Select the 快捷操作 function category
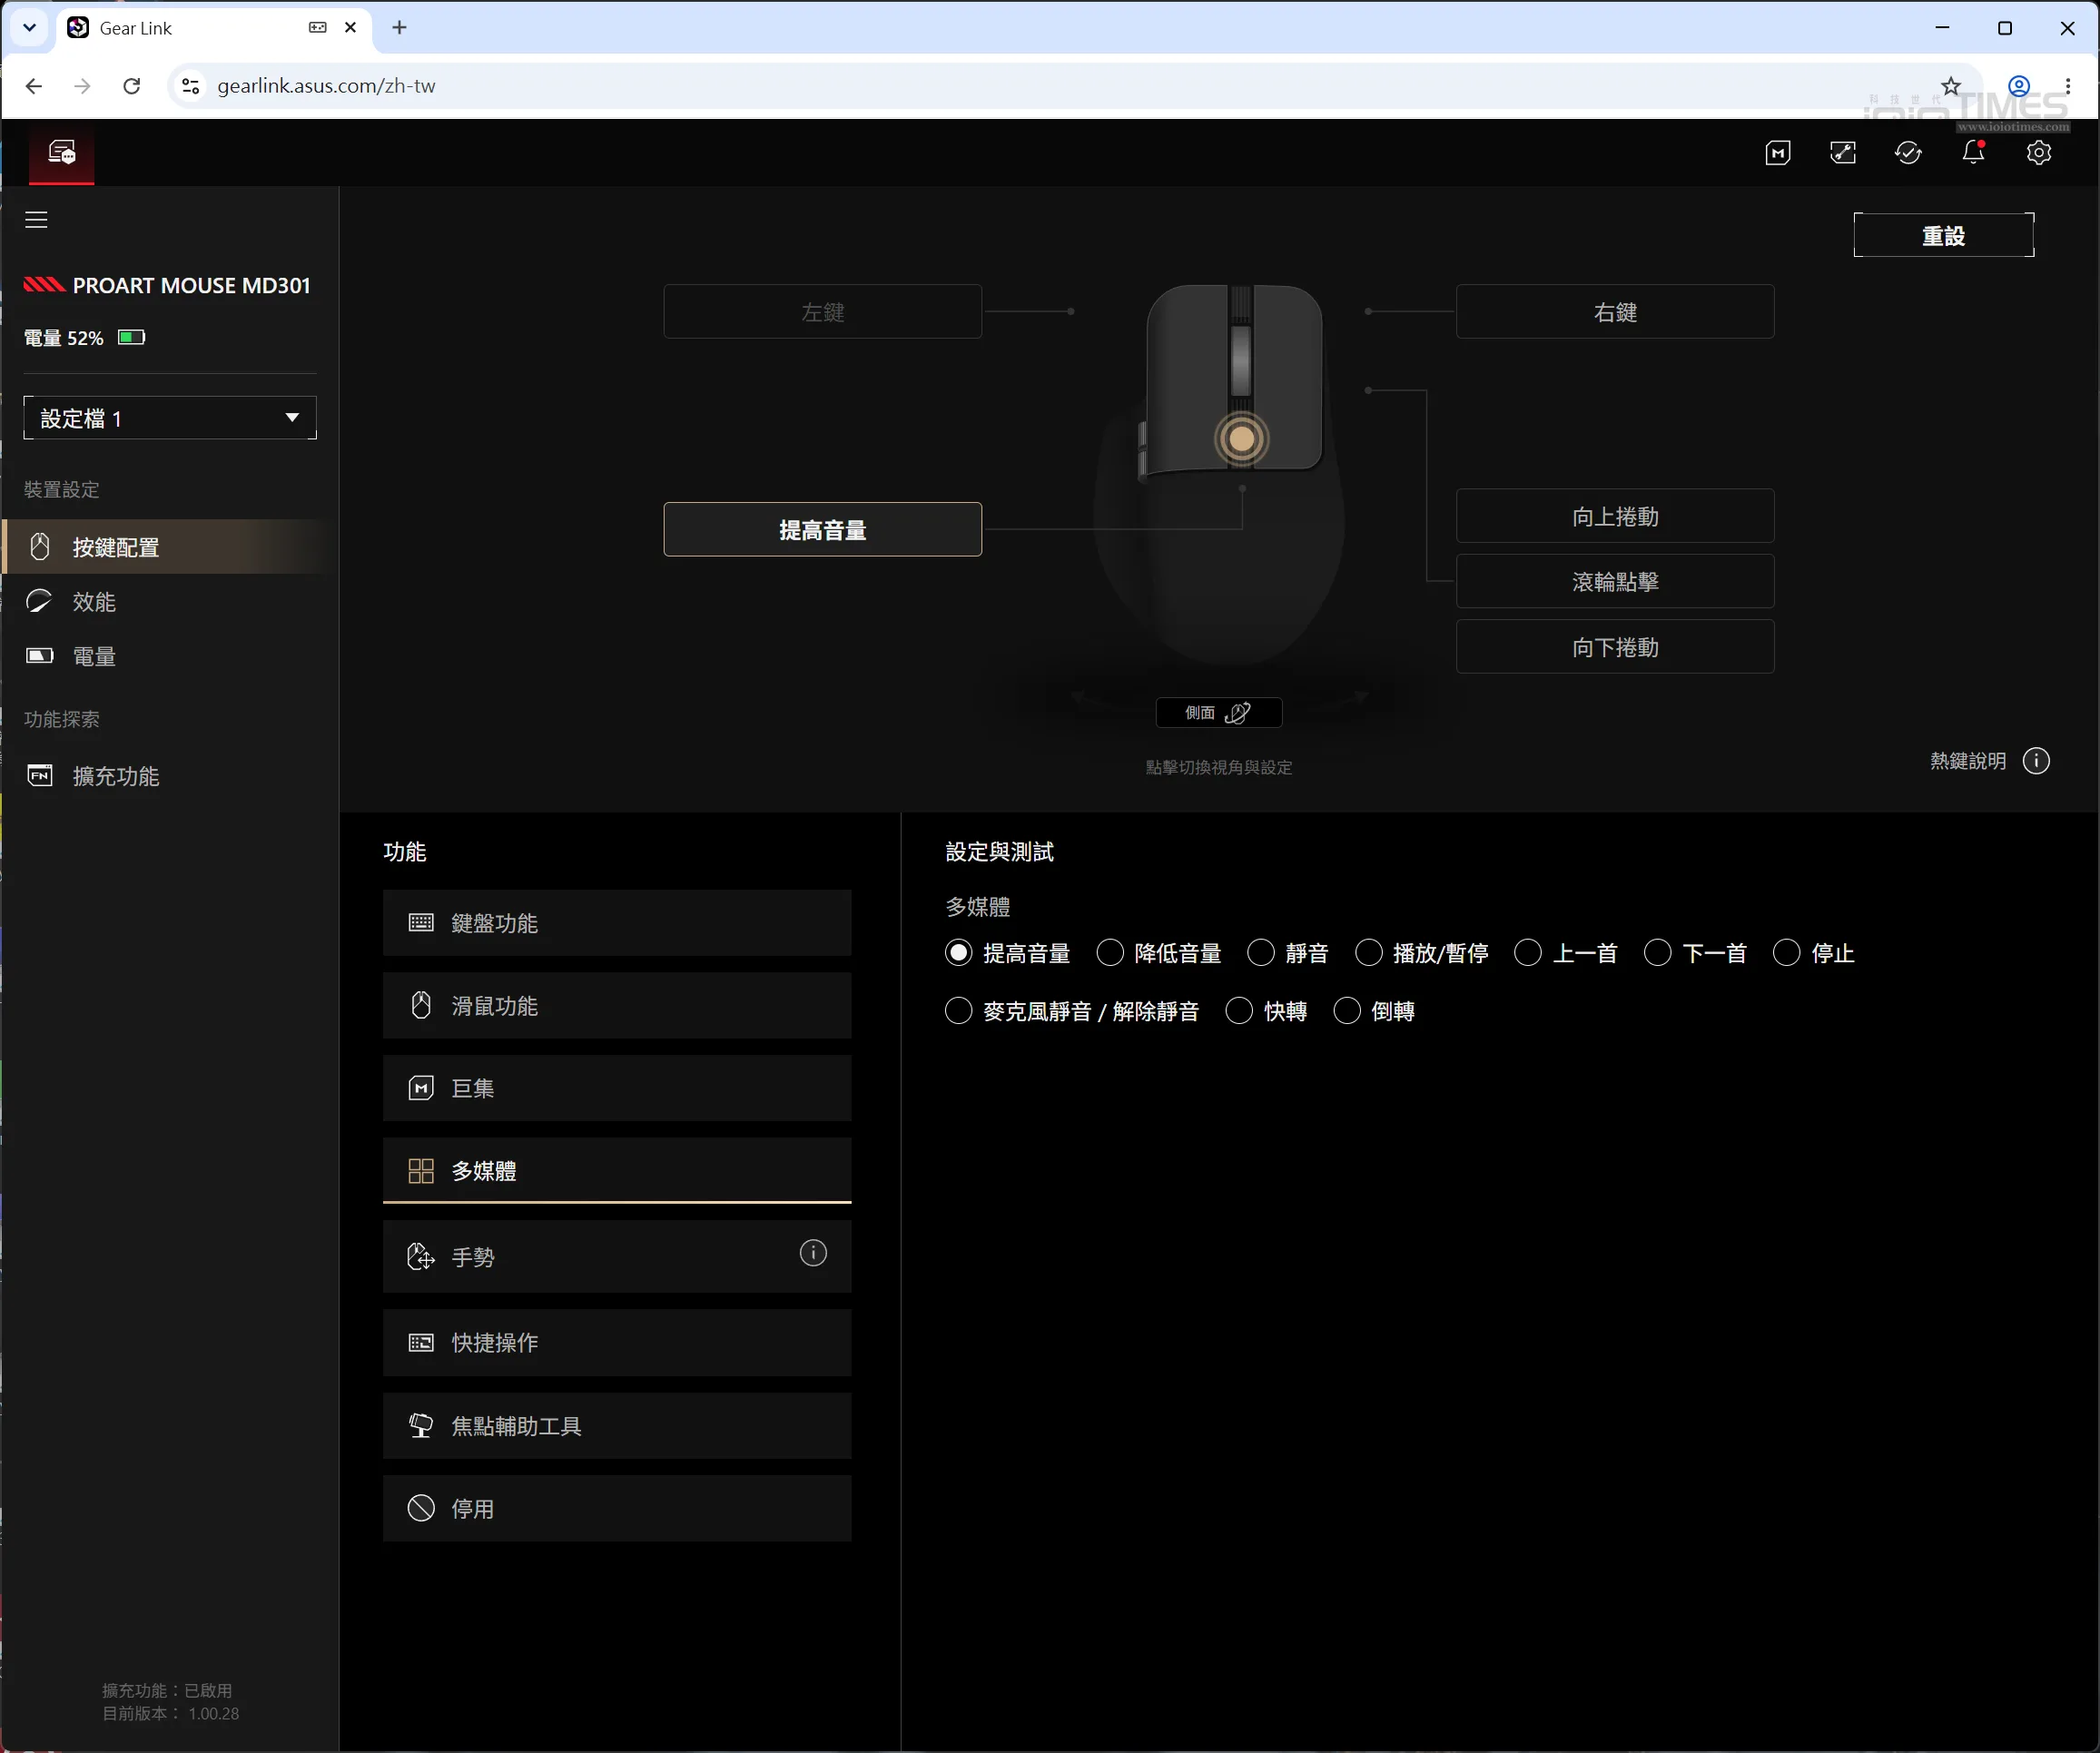 [617, 1343]
